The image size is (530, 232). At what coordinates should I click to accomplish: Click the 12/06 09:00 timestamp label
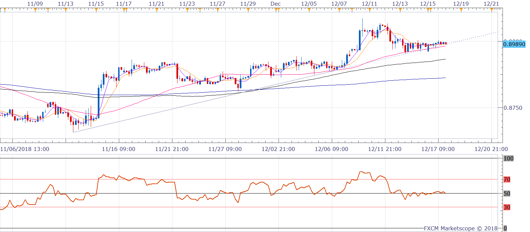(x=331, y=149)
